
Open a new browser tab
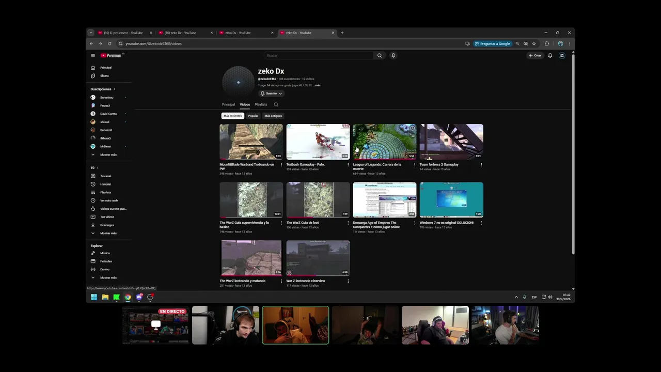(342, 33)
